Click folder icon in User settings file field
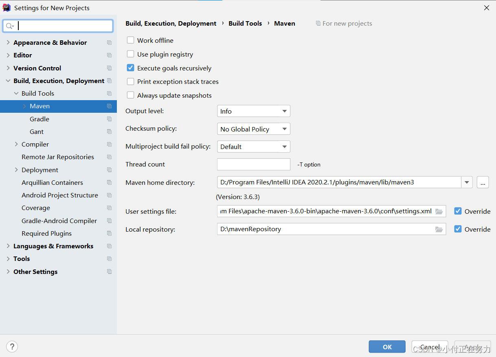Viewport: 496px width, 357px height. click(x=439, y=211)
